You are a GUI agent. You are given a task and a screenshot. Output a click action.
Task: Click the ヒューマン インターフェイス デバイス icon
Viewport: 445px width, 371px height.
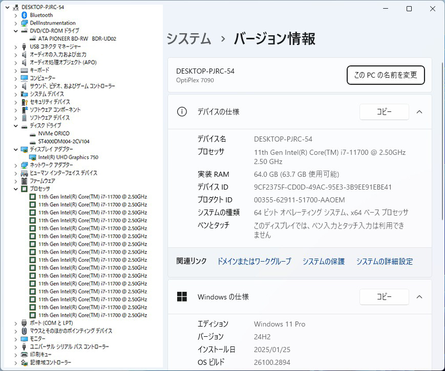(x=25, y=173)
